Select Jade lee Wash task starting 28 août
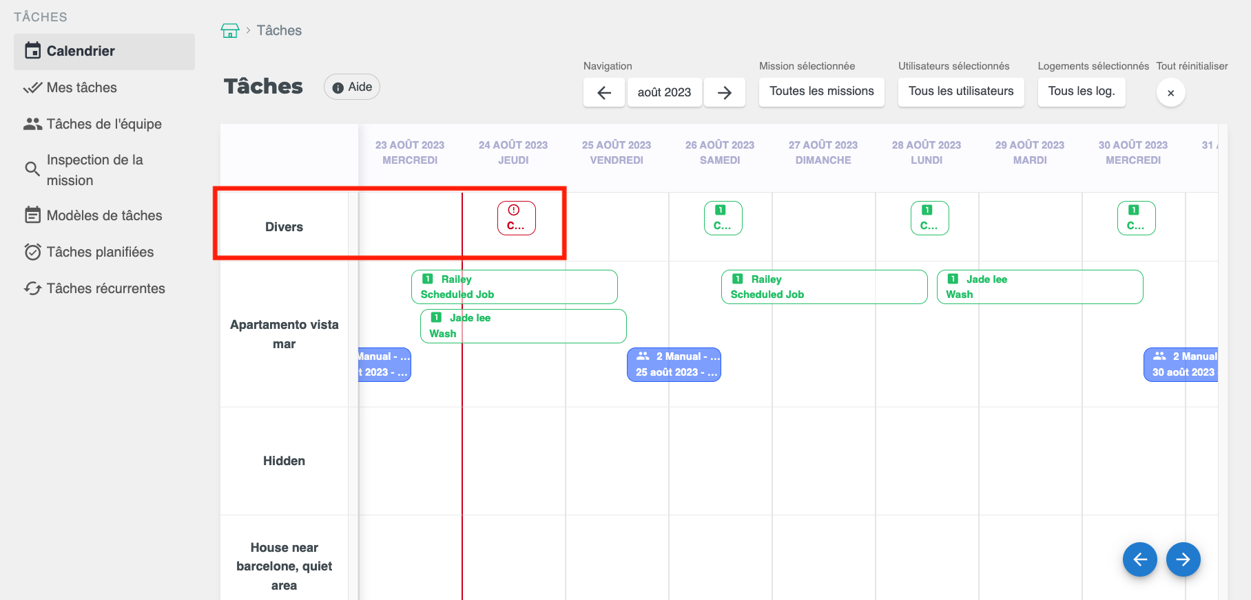 pos(1039,287)
